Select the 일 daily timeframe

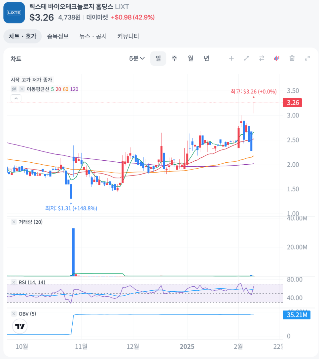tap(158, 58)
